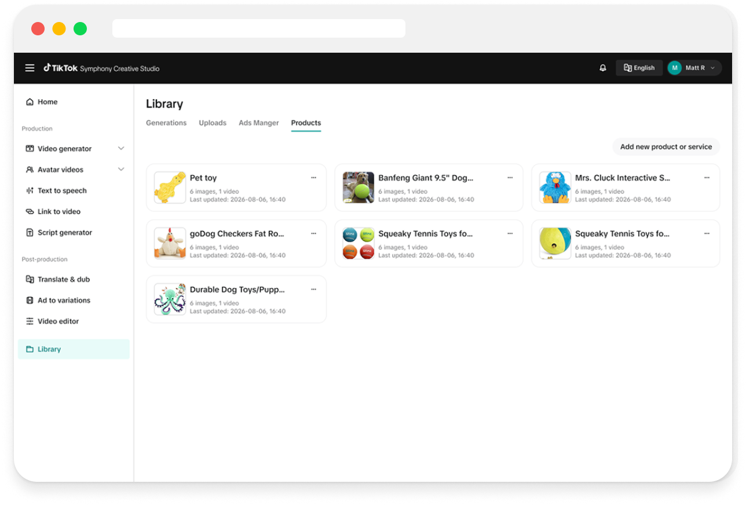Viewport: 746px width, 505px height.
Task: Switch to the Generations tab
Action: (166, 123)
